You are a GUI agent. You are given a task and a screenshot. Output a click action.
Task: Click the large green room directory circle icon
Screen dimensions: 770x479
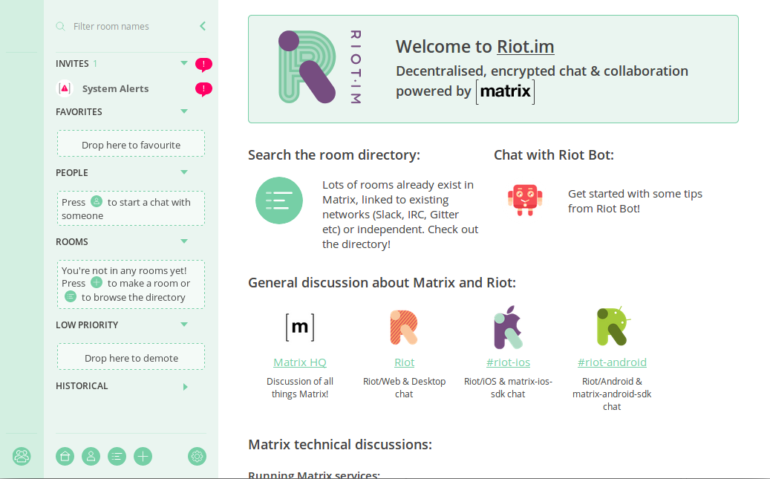pyautogui.click(x=279, y=201)
